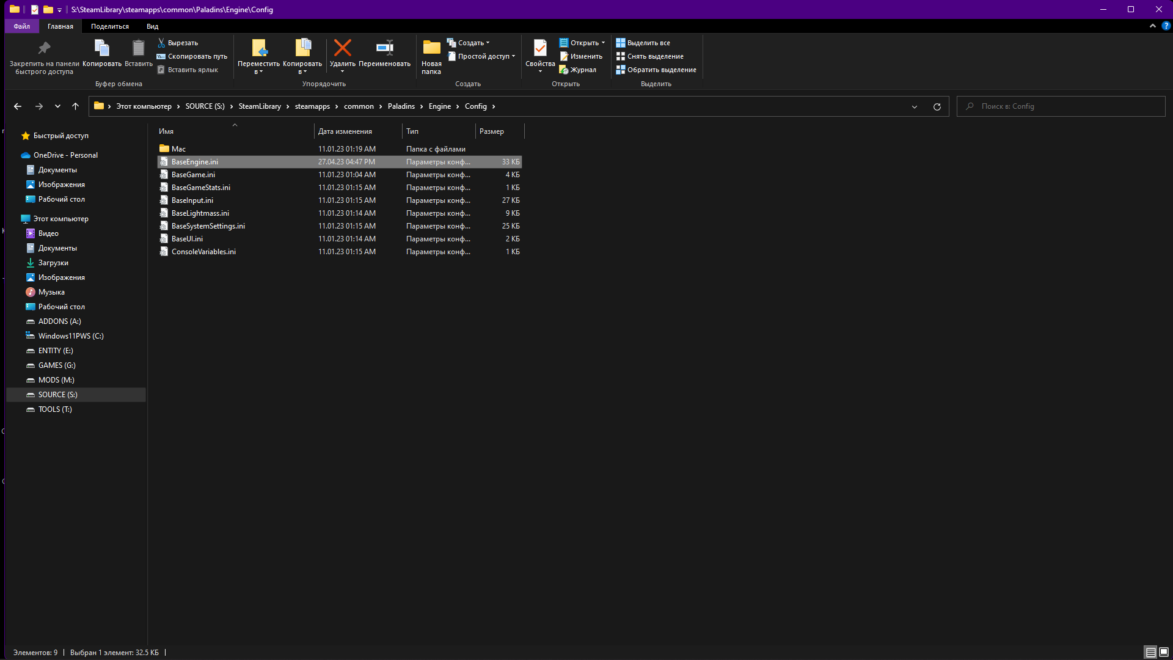Click the Paste (Вставить) ribbon icon
This screenshot has height=660, width=1173.
tap(139, 53)
